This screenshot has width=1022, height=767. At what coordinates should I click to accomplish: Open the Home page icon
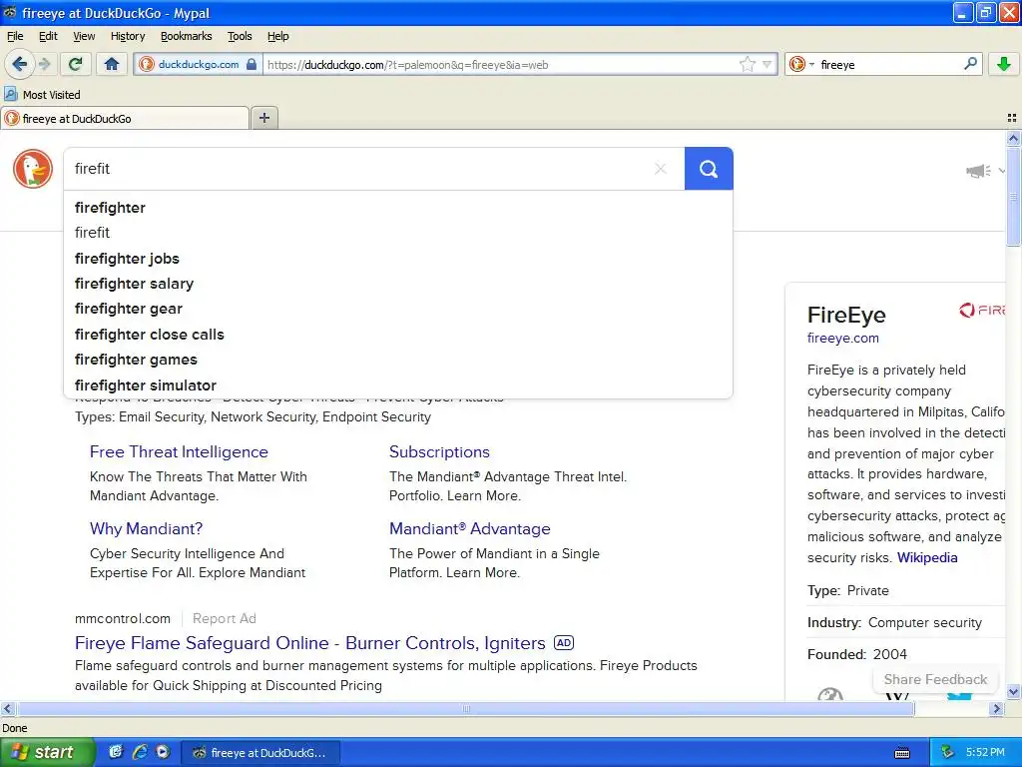point(112,64)
